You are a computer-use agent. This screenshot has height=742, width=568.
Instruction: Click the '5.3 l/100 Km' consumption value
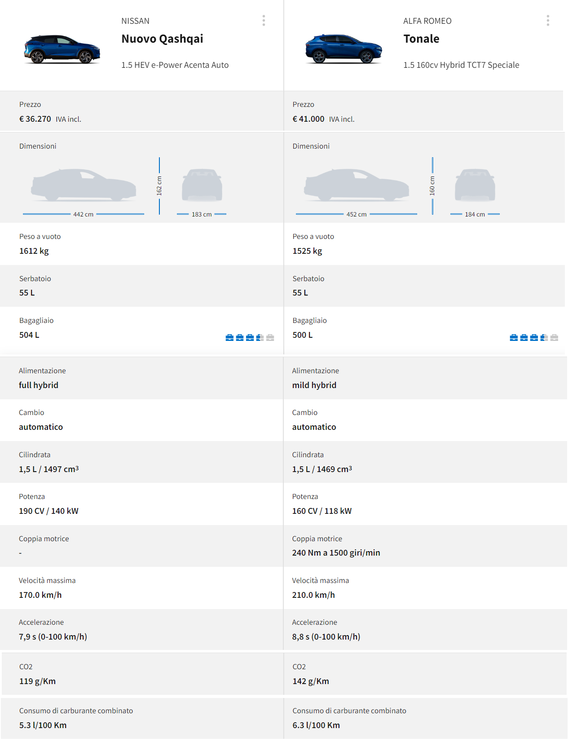click(43, 725)
